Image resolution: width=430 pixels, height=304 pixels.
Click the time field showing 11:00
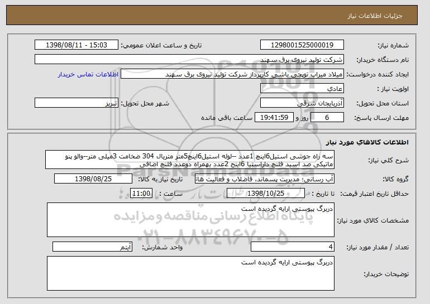(x=141, y=194)
